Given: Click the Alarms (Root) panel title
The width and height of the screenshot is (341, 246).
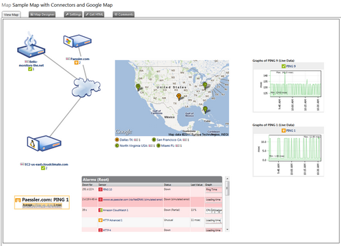Looking at the screenshot, I should 96,180.
